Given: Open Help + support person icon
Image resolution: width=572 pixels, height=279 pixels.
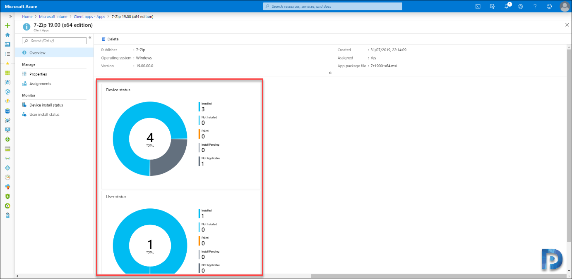Looking at the screenshot, I should pos(7,215).
